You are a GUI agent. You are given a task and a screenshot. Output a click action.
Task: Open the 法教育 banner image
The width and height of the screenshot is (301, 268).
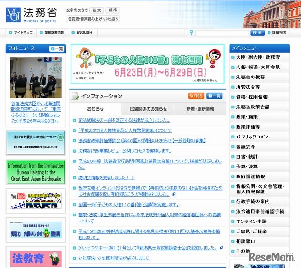click(x=36, y=259)
